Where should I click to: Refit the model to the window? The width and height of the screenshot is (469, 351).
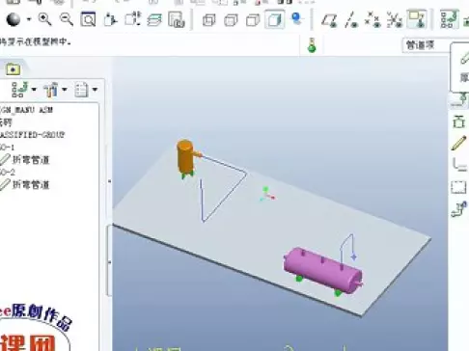(x=88, y=19)
